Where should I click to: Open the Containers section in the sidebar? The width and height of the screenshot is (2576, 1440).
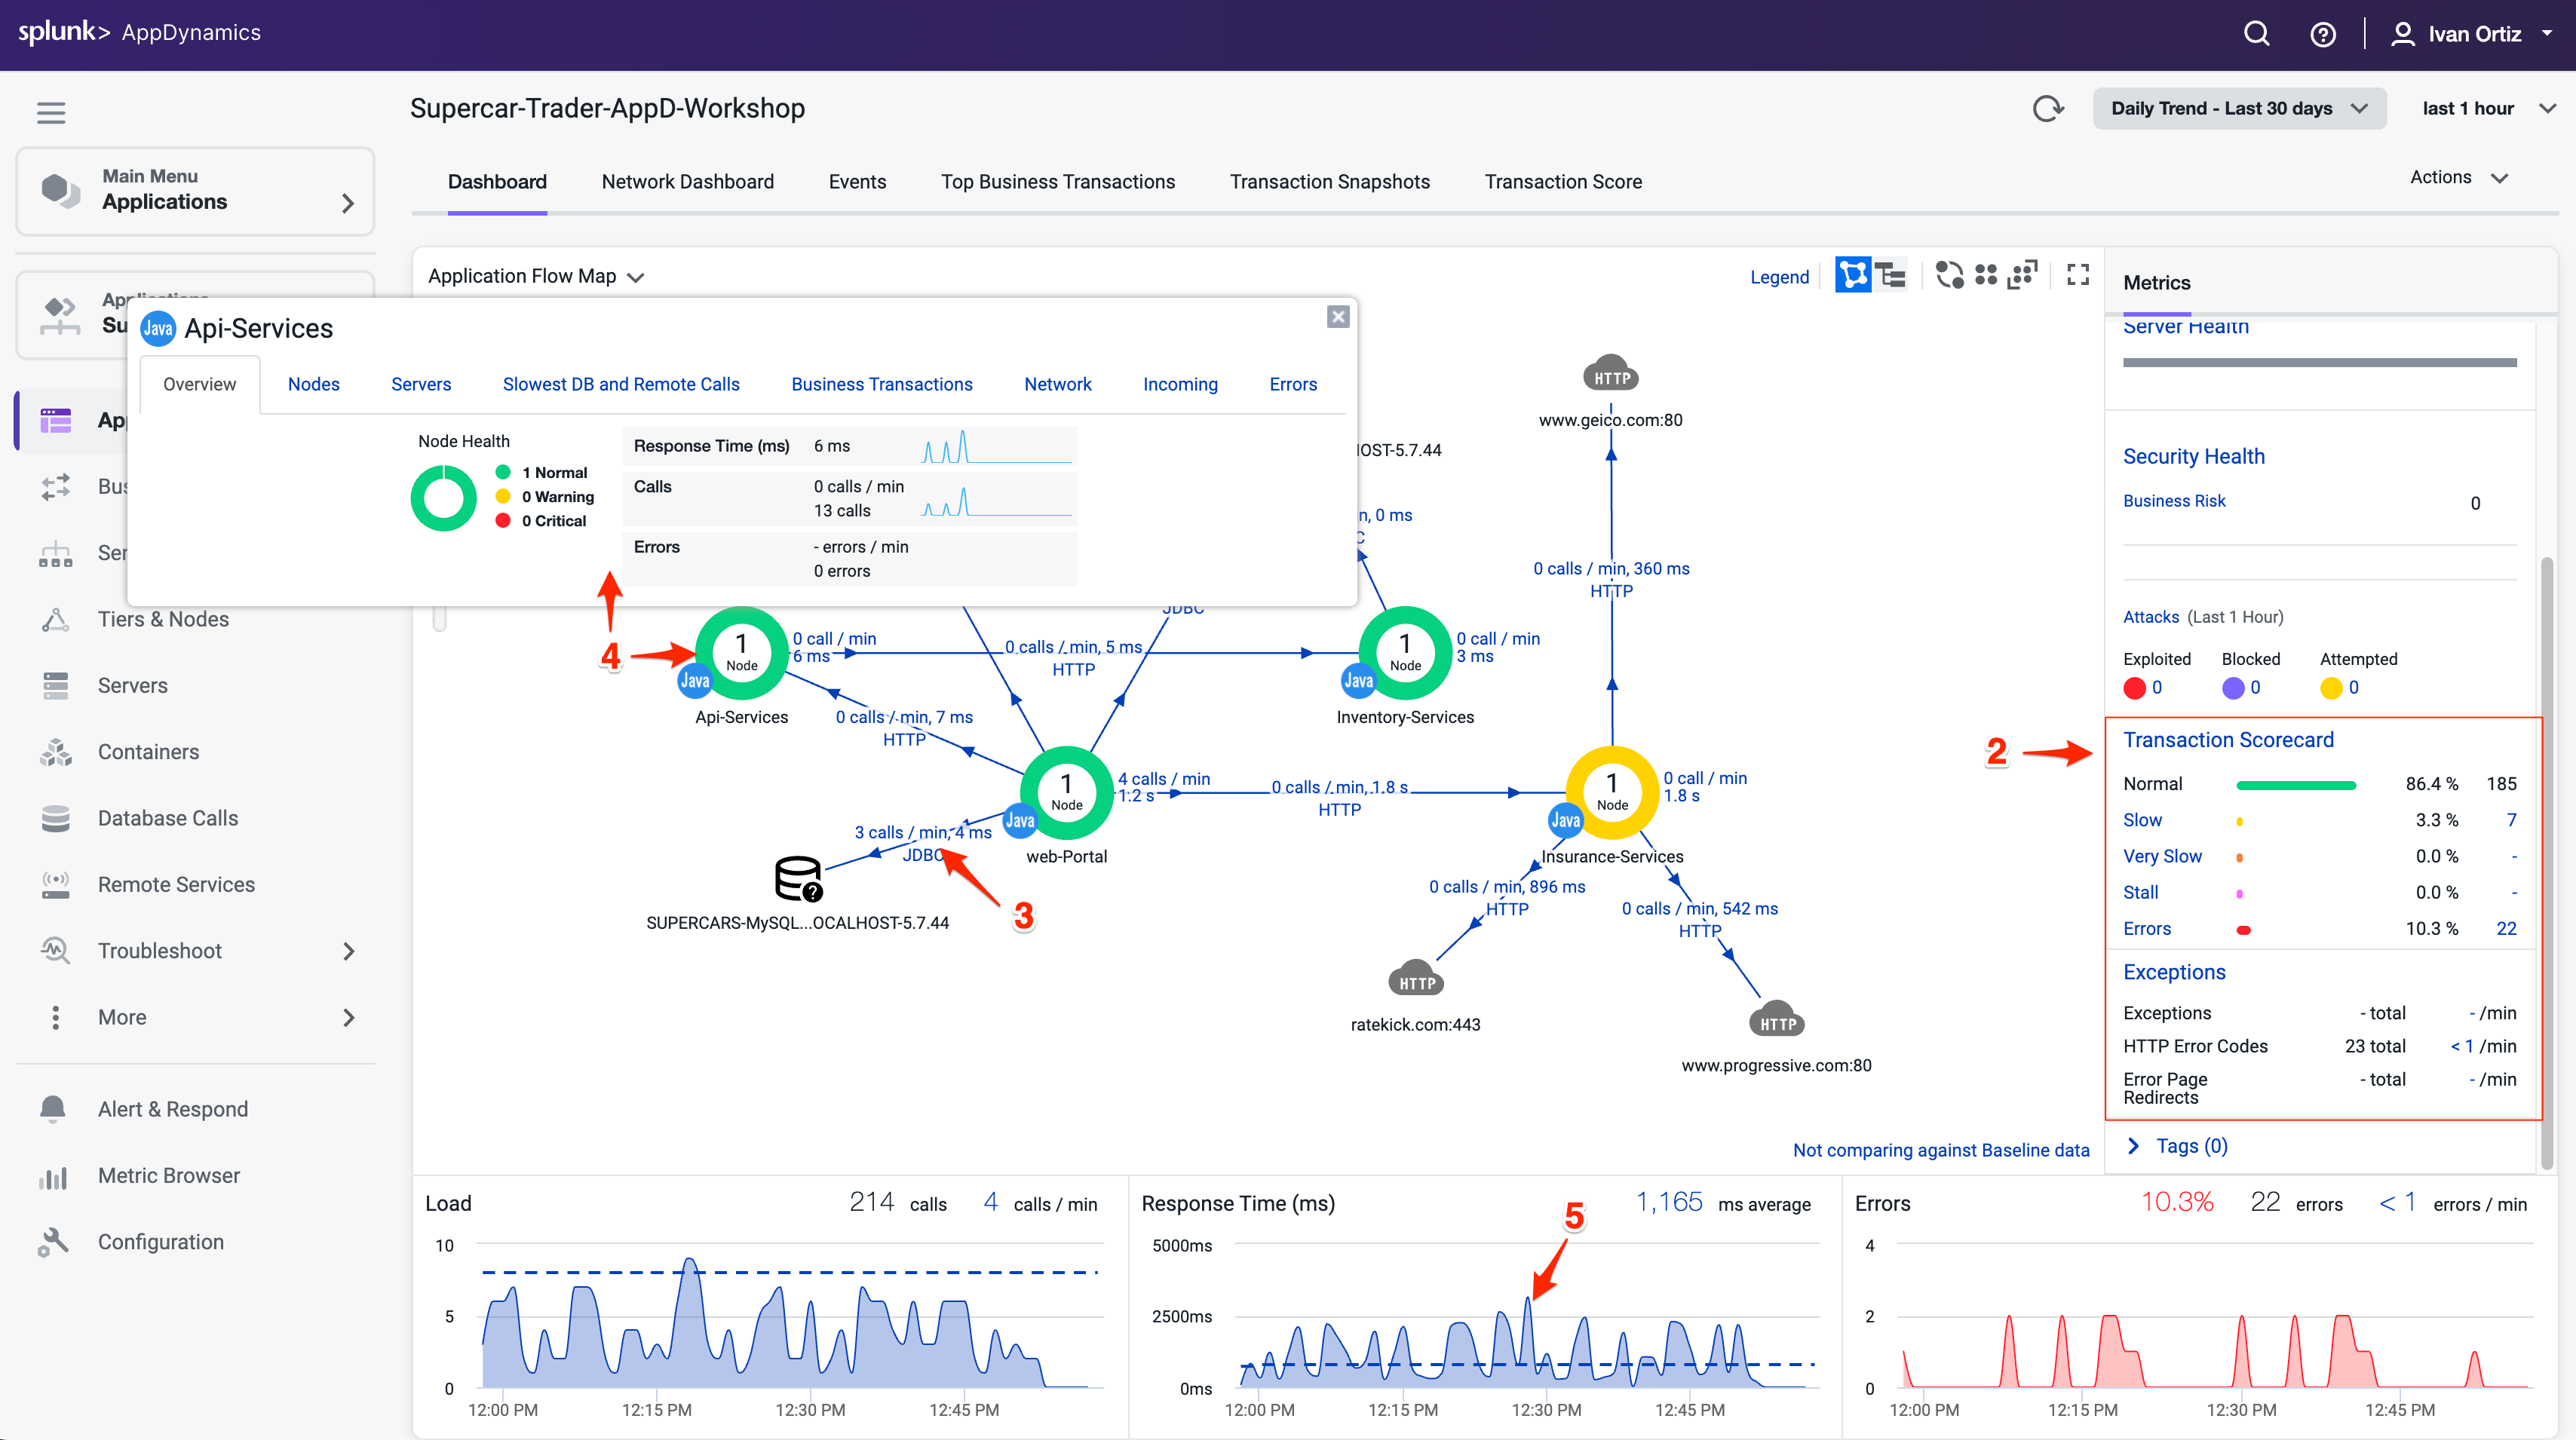[55, 751]
